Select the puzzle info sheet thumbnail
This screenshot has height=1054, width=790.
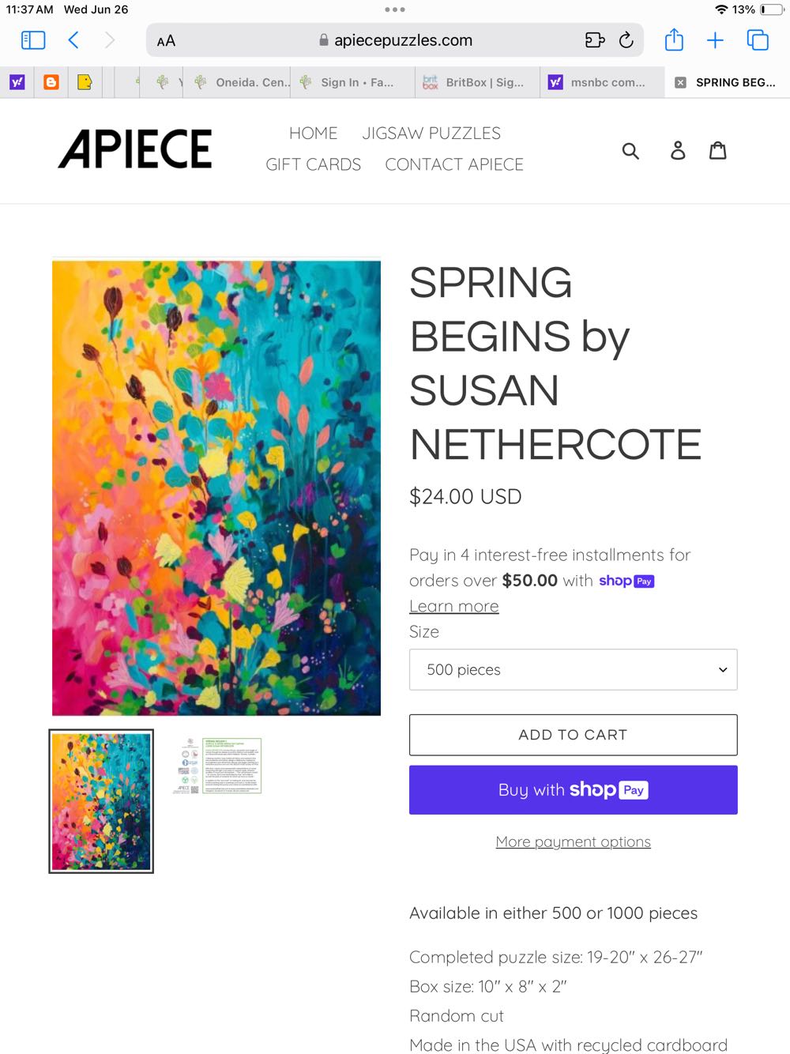(217, 766)
